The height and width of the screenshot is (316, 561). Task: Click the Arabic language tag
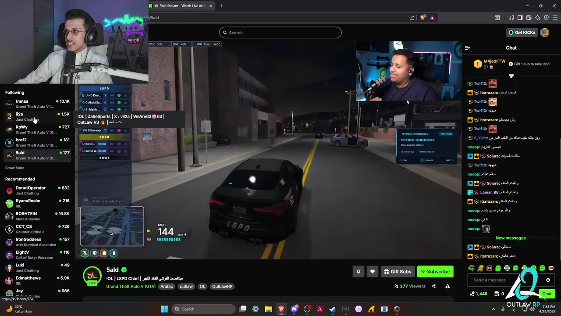point(167,286)
